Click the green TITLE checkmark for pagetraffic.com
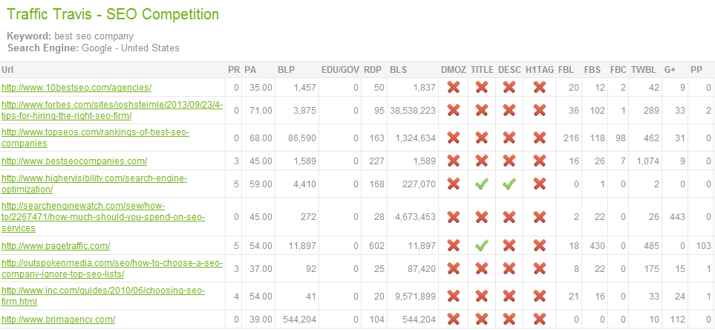This screenshot has width=715, height=330. 482,246
